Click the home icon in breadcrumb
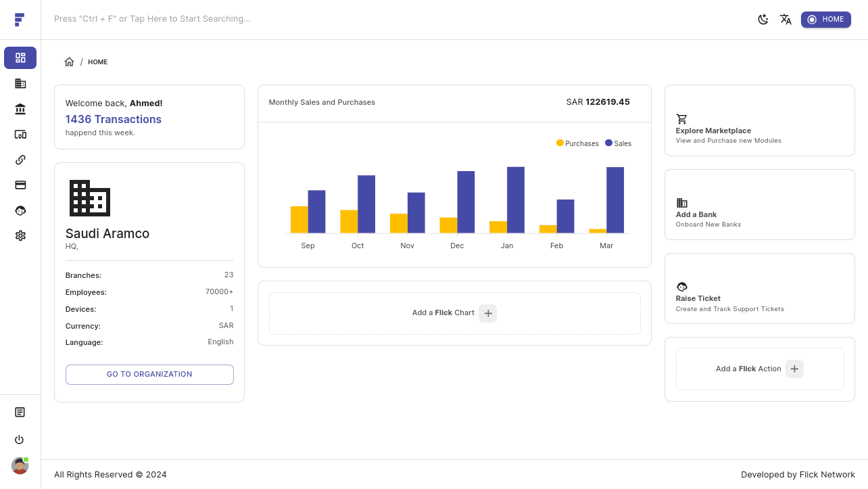868x489 pixels. click(x=69, y=62)
